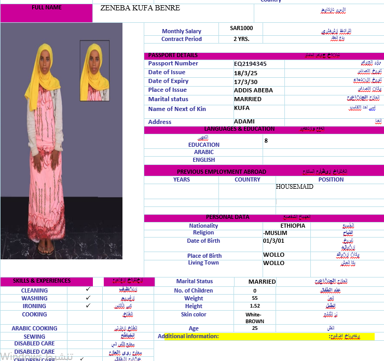The width and height of the screenshot is (384, 361).
Task: Select PREVIOUS EMPLOYMENT ABROAD header
Action: click(222, 172)
